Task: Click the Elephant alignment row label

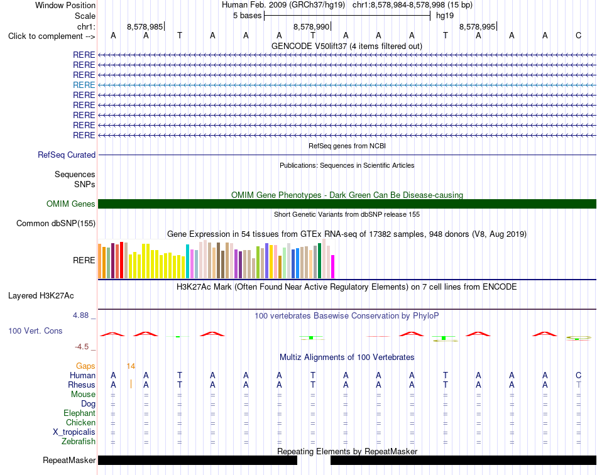Action: pyautogui.click(x=79, y=413)
